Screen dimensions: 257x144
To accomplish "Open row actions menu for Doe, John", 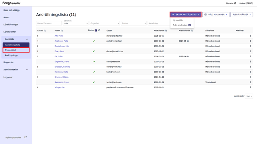I will pos(250,51).
